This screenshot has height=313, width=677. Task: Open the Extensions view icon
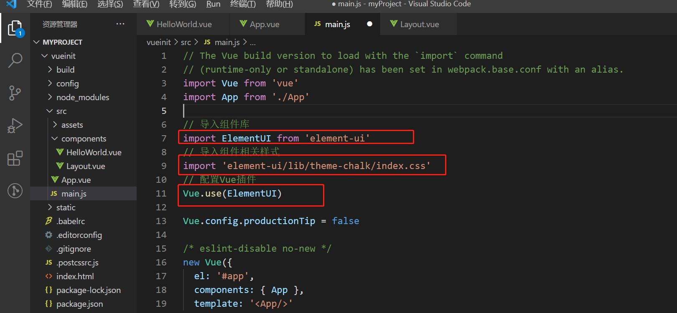click(x=15, y=158)
